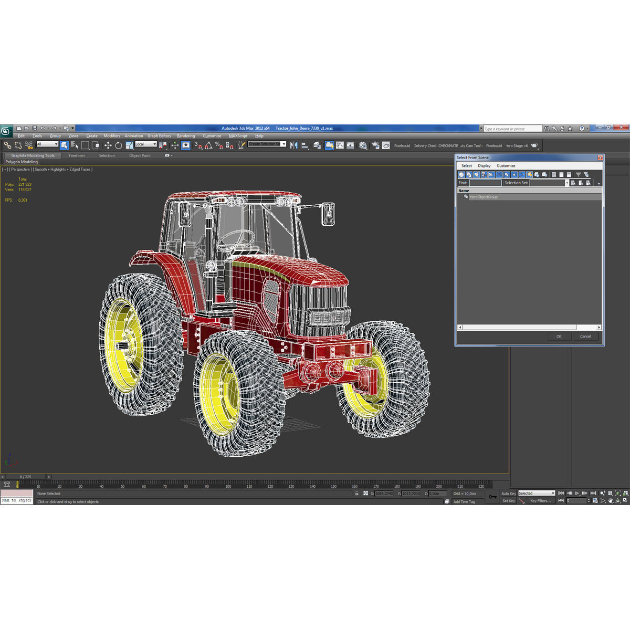Image resolution: width=630 pixels, height=630 pixels.
Task: Activate the Select and Rotate tool
Action: pos(119,145)
